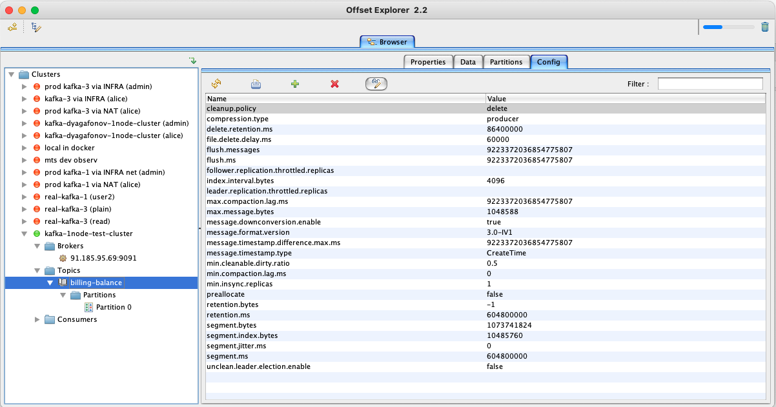Screen dimensions: 776x407
Task: Click the red X delete icon
Action: 334,84
